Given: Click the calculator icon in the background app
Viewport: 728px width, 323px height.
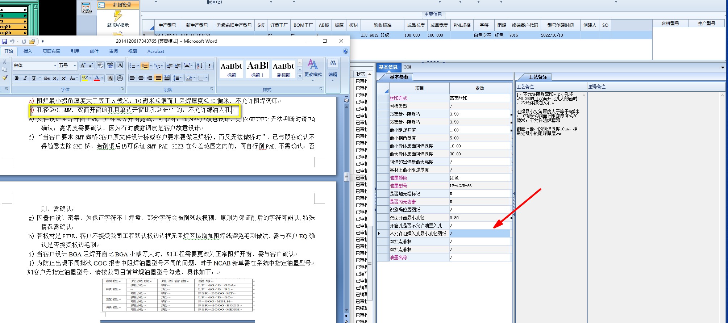Looking at the screenshot, I should click(87, 8).
